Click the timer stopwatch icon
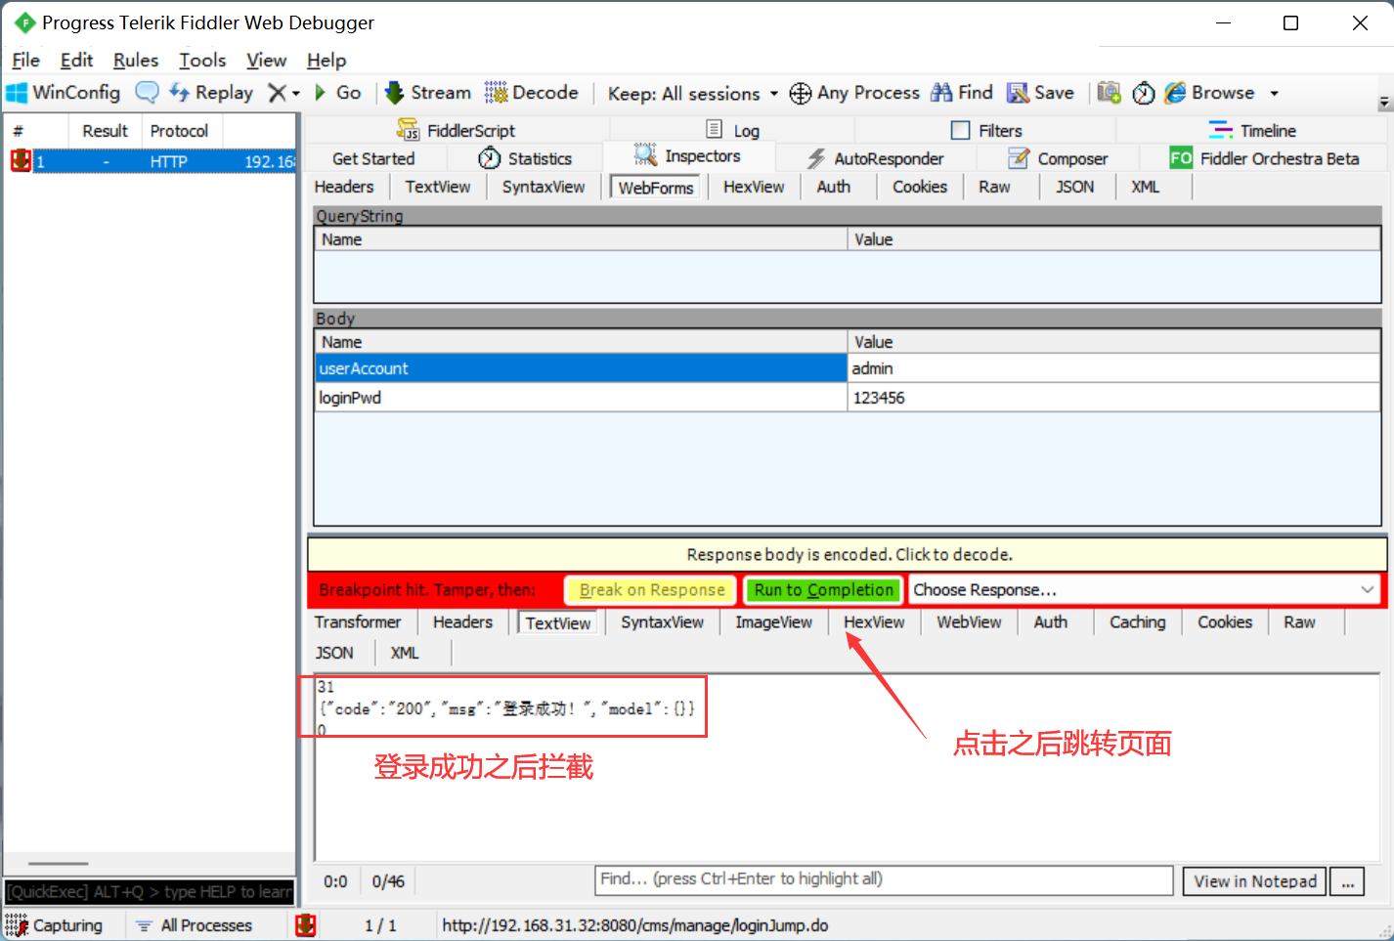The width and height of the screenshot is (1394, 941). pyautogui.click(x=1144, y=93)
